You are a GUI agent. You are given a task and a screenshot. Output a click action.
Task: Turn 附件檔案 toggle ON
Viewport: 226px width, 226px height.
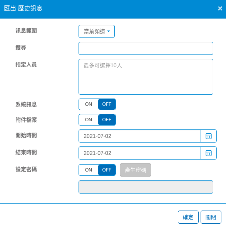point(89,120)
